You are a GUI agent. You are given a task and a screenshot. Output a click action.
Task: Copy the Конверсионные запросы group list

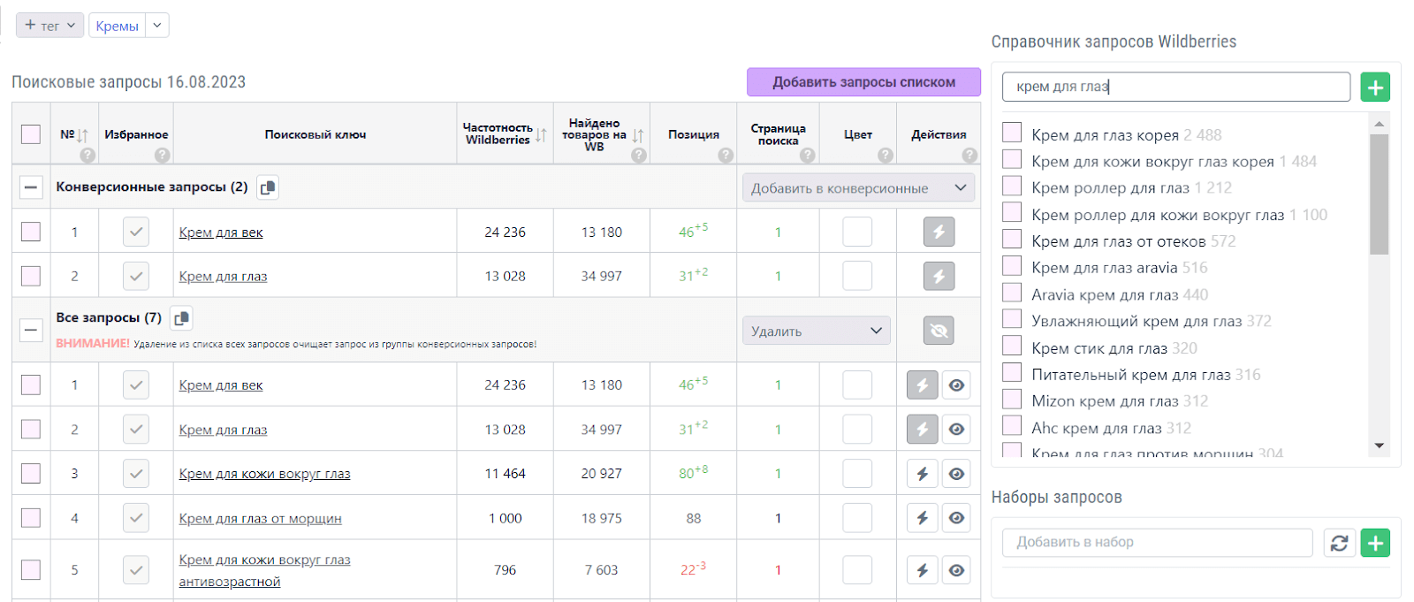point(268,187)
